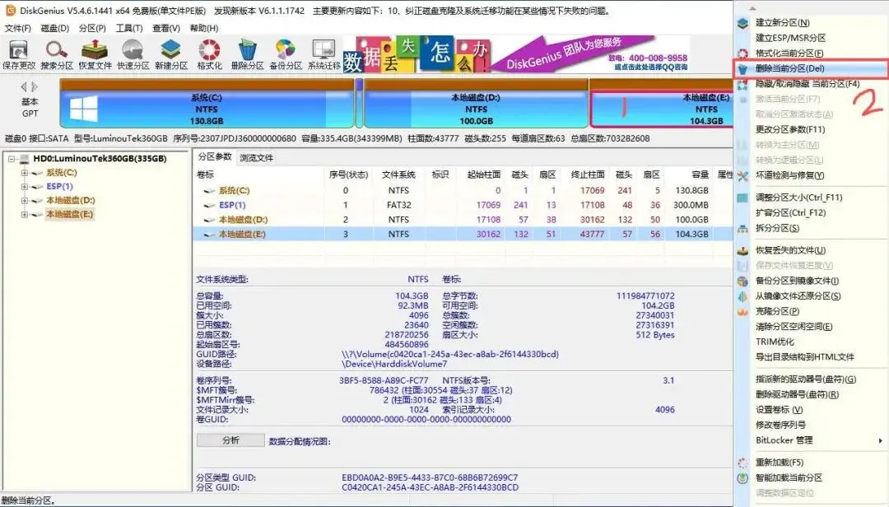Expand the 系统(C:) tree node
The width and height of the screenshot is (889, 507).
(x=25, y=172)
